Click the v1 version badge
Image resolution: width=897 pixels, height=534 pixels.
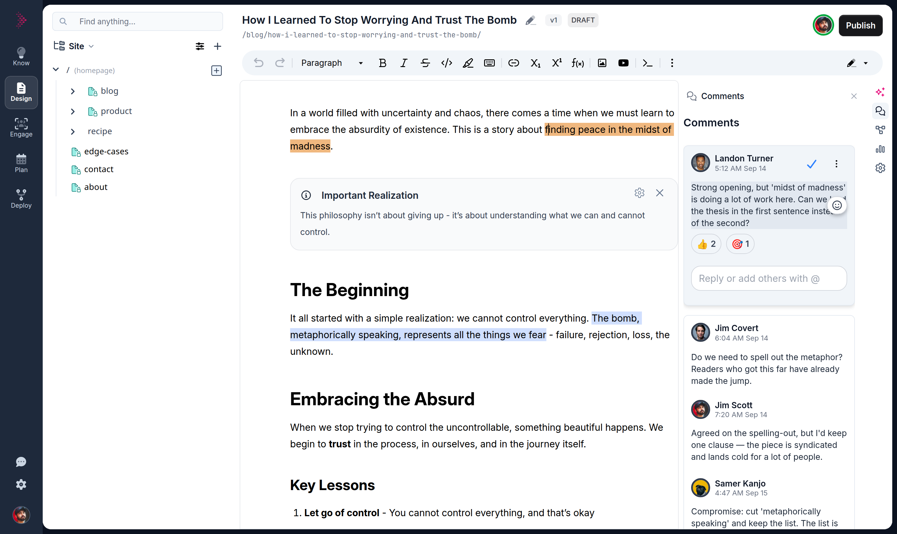pyautogui.click(x=554, y=20)
